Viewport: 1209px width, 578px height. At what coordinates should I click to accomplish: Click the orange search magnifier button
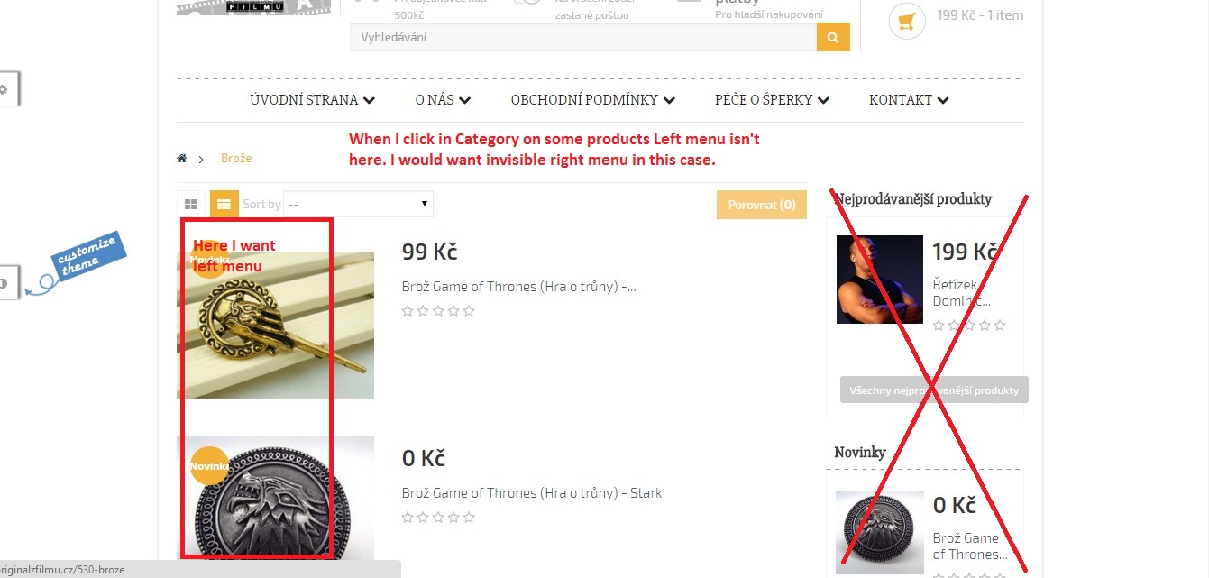click(833, 38)
